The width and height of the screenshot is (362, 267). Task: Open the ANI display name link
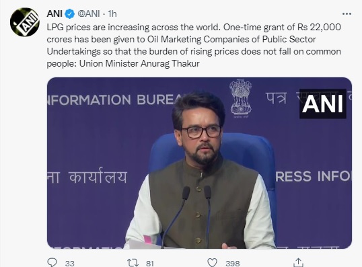(x=55, y=14)
